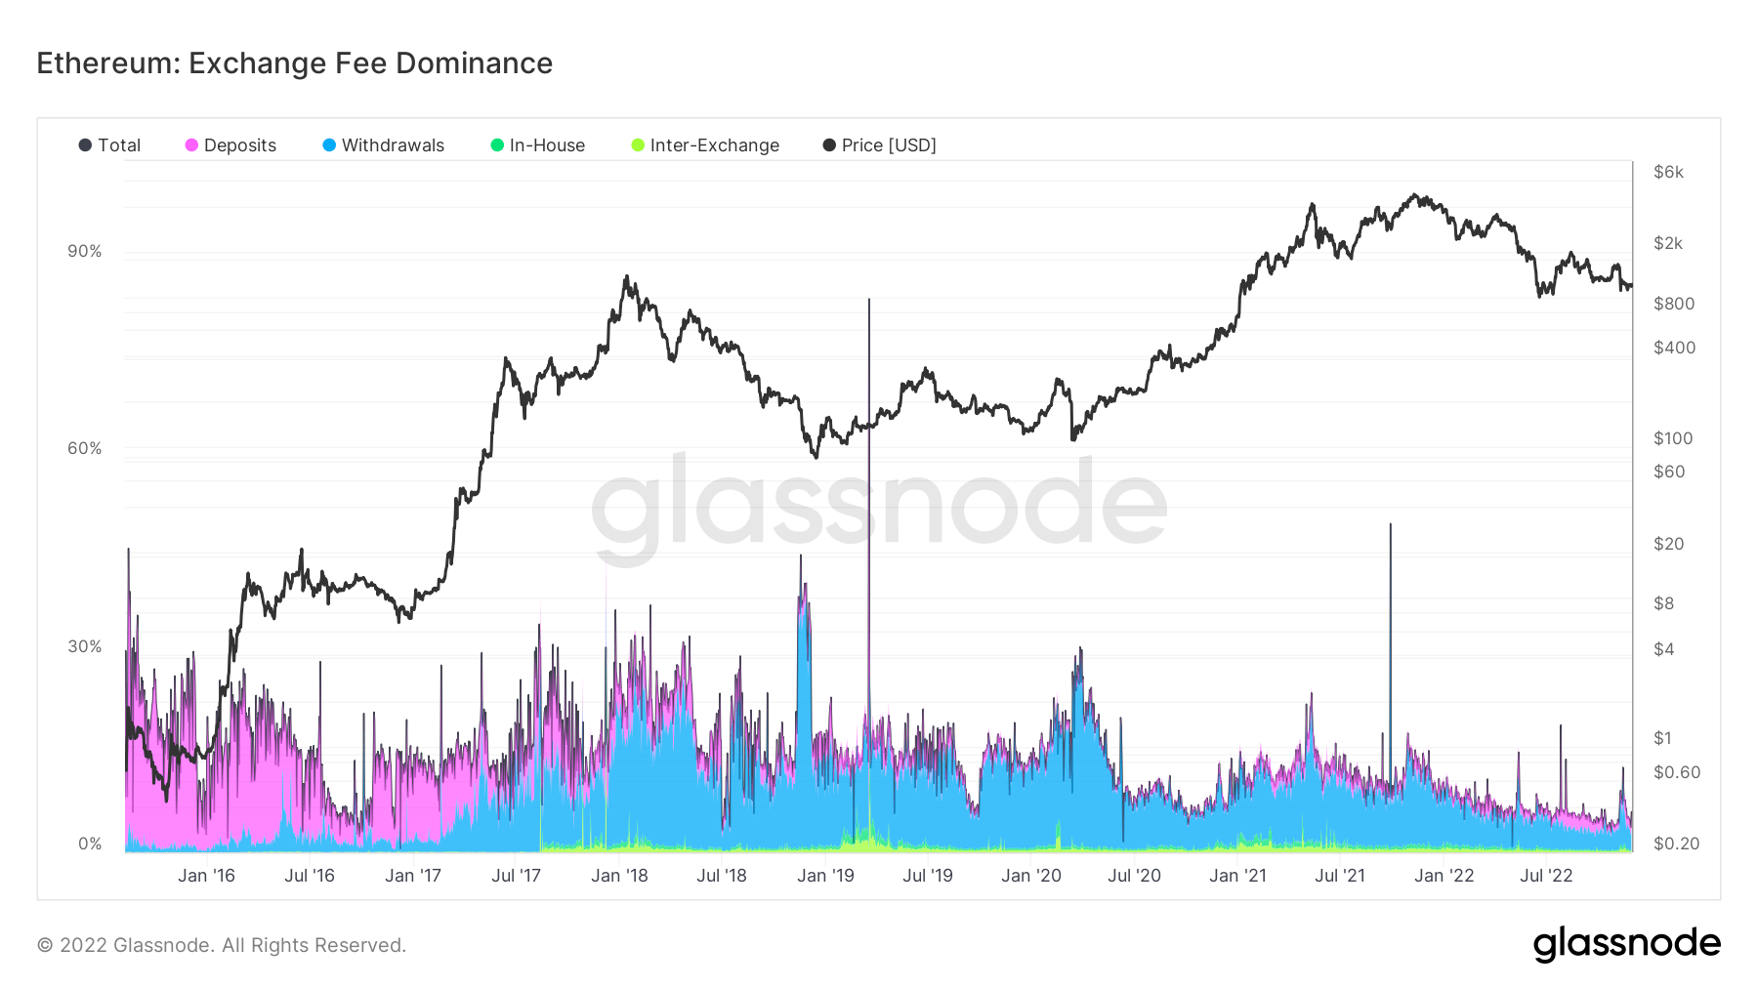Click the blue Withdrawals legend dot
Image resolution: width=1758 pixels, height=989 pixels.
point(331,144)
